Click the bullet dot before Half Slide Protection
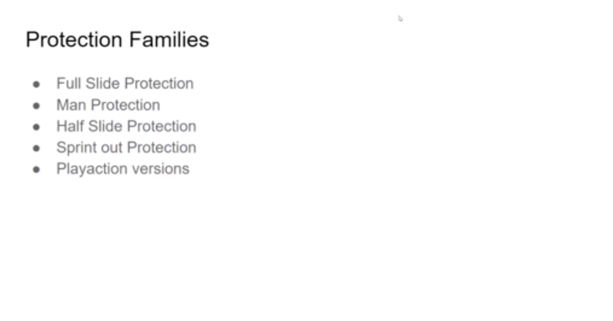This screenshot has width=613, height=321. pyautogui.click(x=36, y=127)
